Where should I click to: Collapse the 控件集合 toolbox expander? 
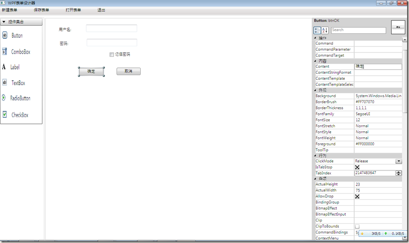click(x=4, y=22)
